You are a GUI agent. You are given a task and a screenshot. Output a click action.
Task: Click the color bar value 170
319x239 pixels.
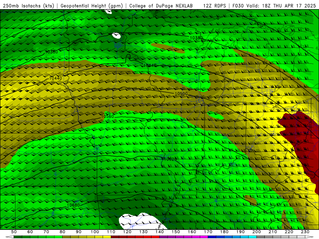coord(208,232)
